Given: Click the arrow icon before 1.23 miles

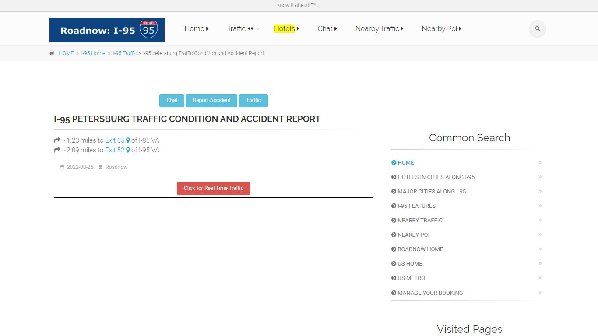Looking at the screenshot, I should coord(57,140).
